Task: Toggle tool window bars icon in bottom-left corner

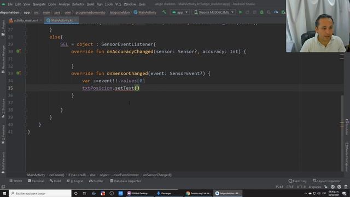Action: [3, 187]
